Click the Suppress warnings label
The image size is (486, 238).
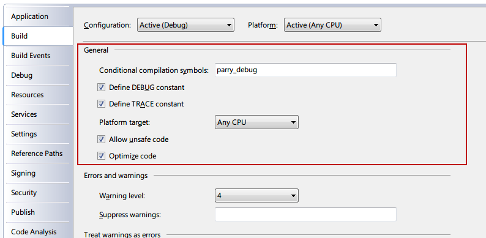point(130,215)
